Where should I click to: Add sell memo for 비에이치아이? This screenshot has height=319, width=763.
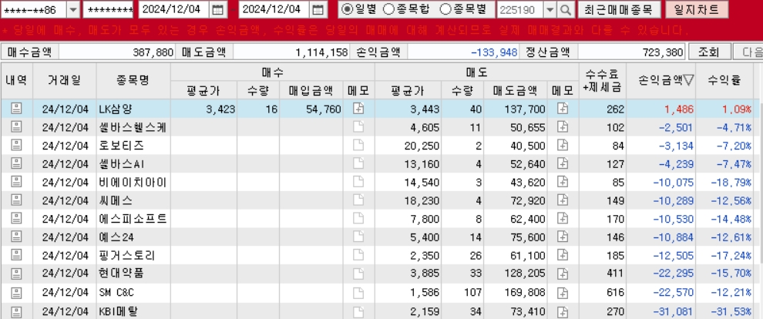point(563,183)
